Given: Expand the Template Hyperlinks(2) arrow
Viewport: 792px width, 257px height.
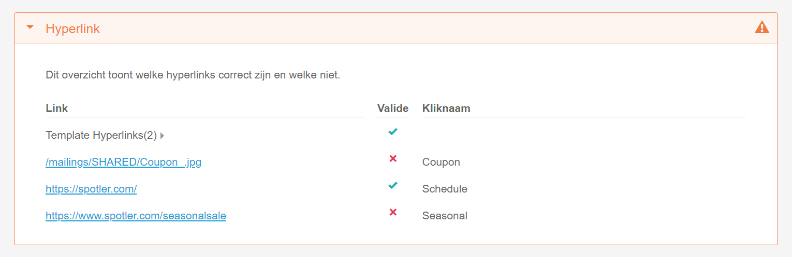Looking at the screenshot, I should tap(162, 136).
